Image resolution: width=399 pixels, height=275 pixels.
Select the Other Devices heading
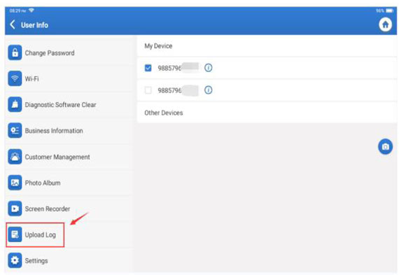click(x=164, y=113)
